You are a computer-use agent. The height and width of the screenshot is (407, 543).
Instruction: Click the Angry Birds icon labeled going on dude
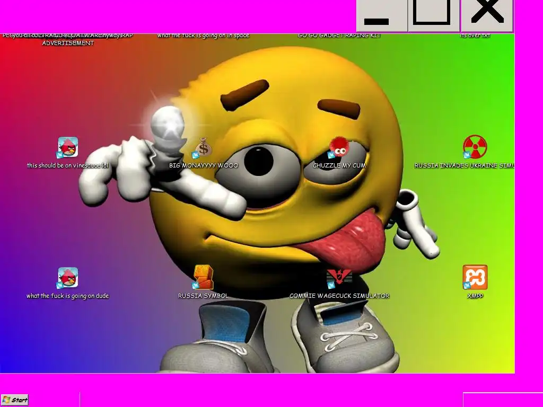coord(68,278)
